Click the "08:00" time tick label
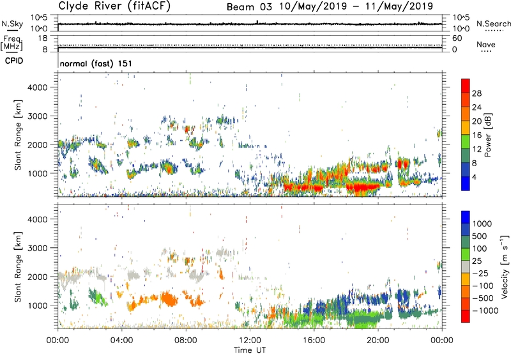Screen dimensions: 511x354 tap(185, 341)
